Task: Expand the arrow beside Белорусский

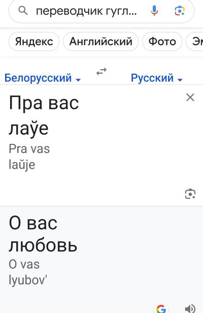Action: [x=78, y=80]
